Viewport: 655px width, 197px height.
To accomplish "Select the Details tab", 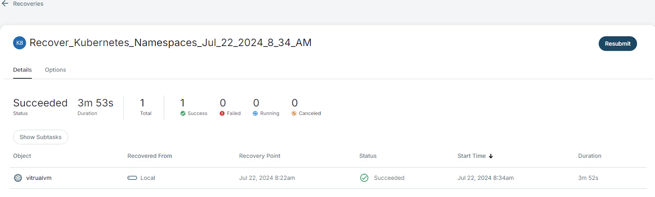I will pyautogui.click(x=23, y=70).
